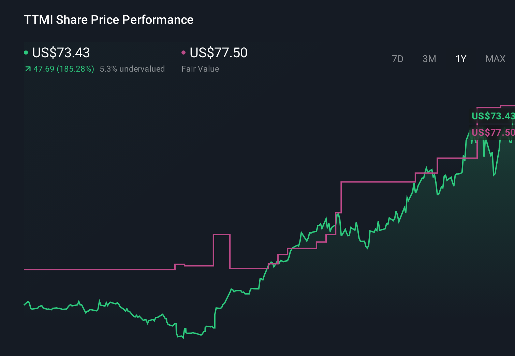Switch to the 3M time range

point(429,59)
